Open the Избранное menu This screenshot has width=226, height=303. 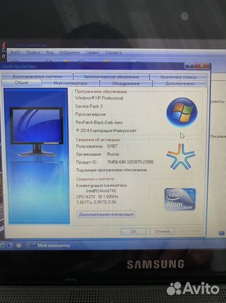tap(69, 52)
